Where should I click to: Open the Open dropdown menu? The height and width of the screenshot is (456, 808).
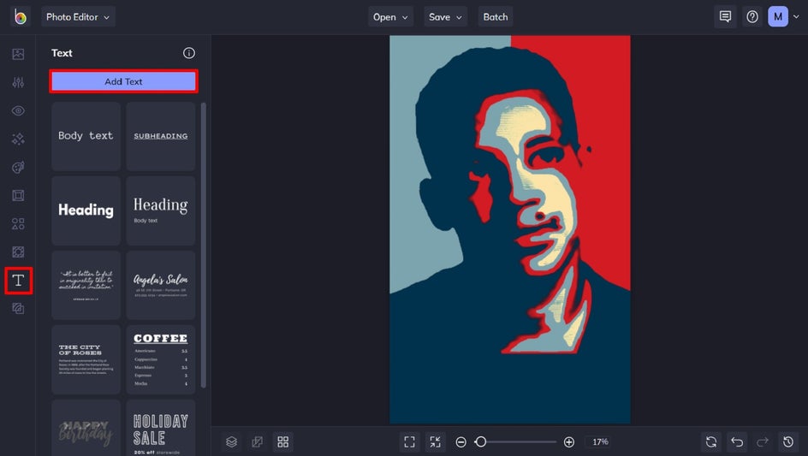(390, 17)
